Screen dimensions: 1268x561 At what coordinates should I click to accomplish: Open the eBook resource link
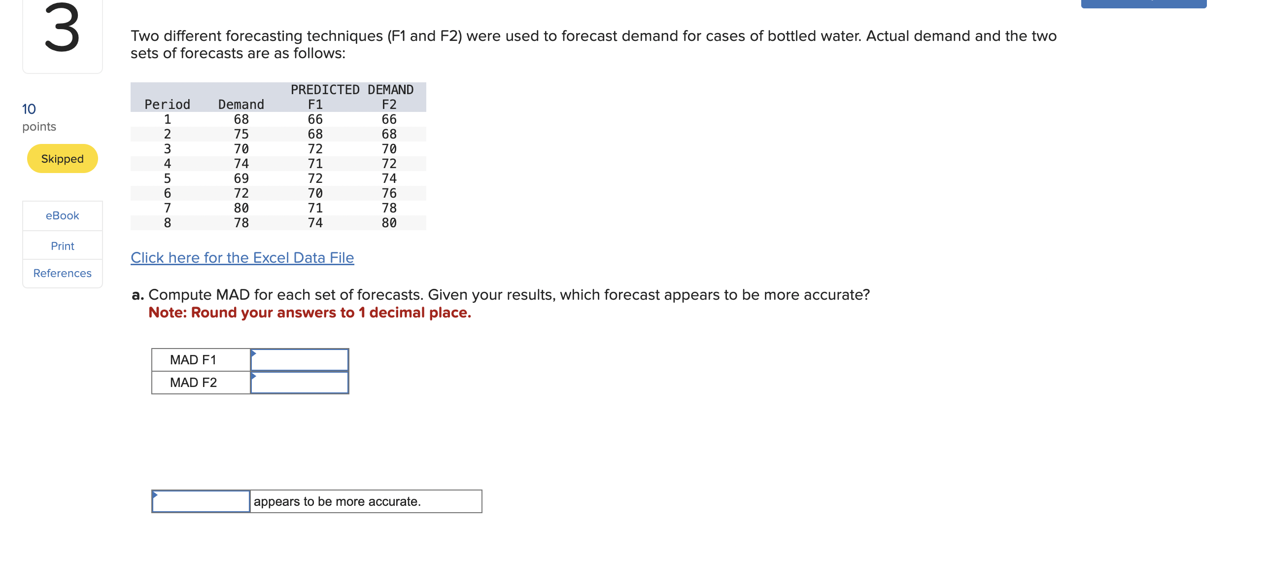pos(62,215)
